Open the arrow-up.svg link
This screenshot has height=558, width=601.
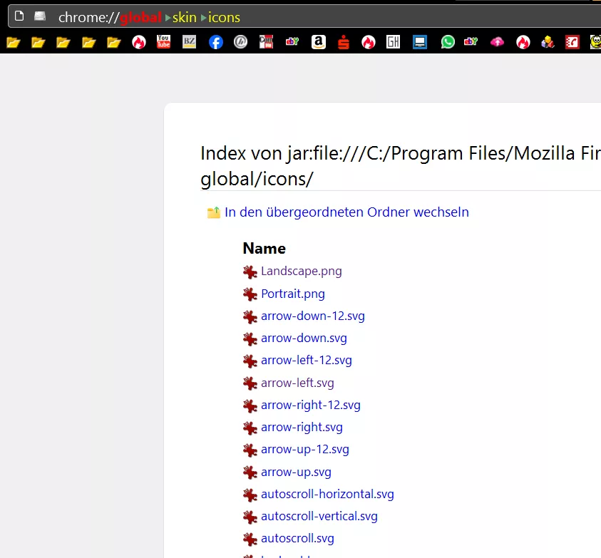point(296,472)
